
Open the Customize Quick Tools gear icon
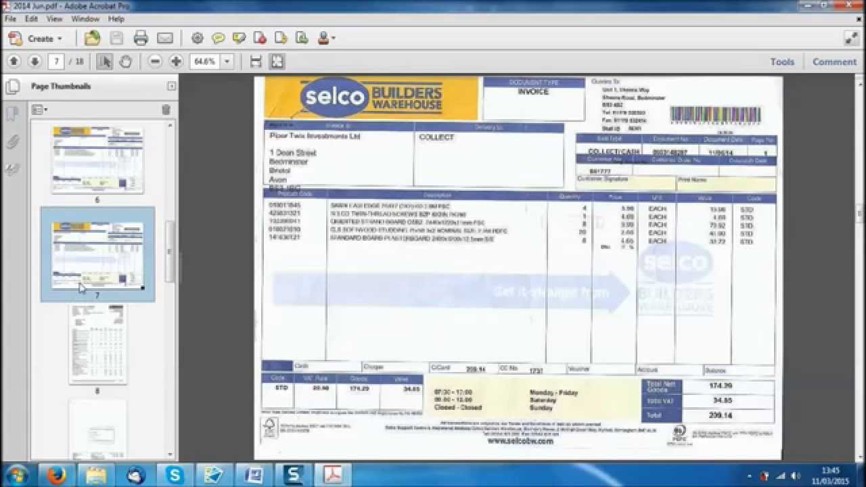point(198,38)
